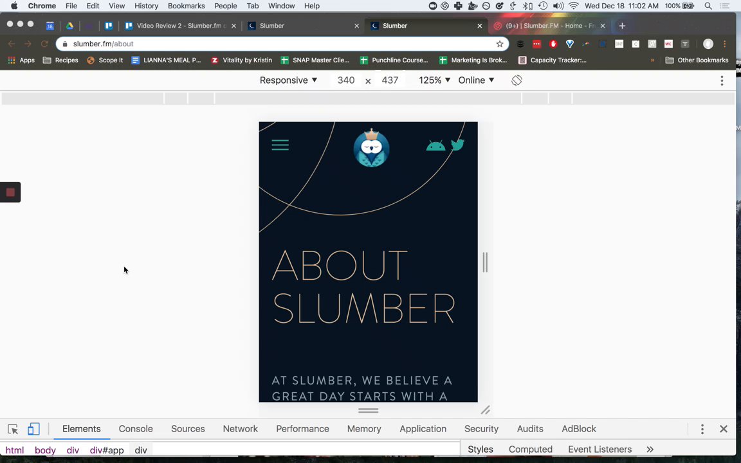Screen dimensions: 741x463
Task: Click the AdBlock red hand extension
Action: coord(553,44)
